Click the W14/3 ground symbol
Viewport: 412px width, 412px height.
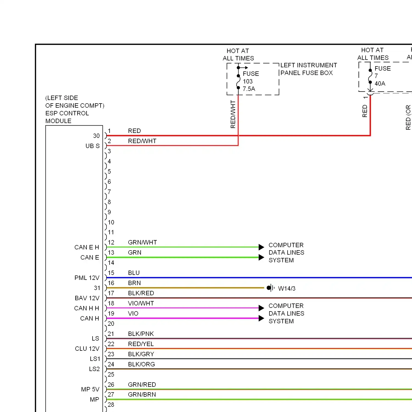click(271, 288)
